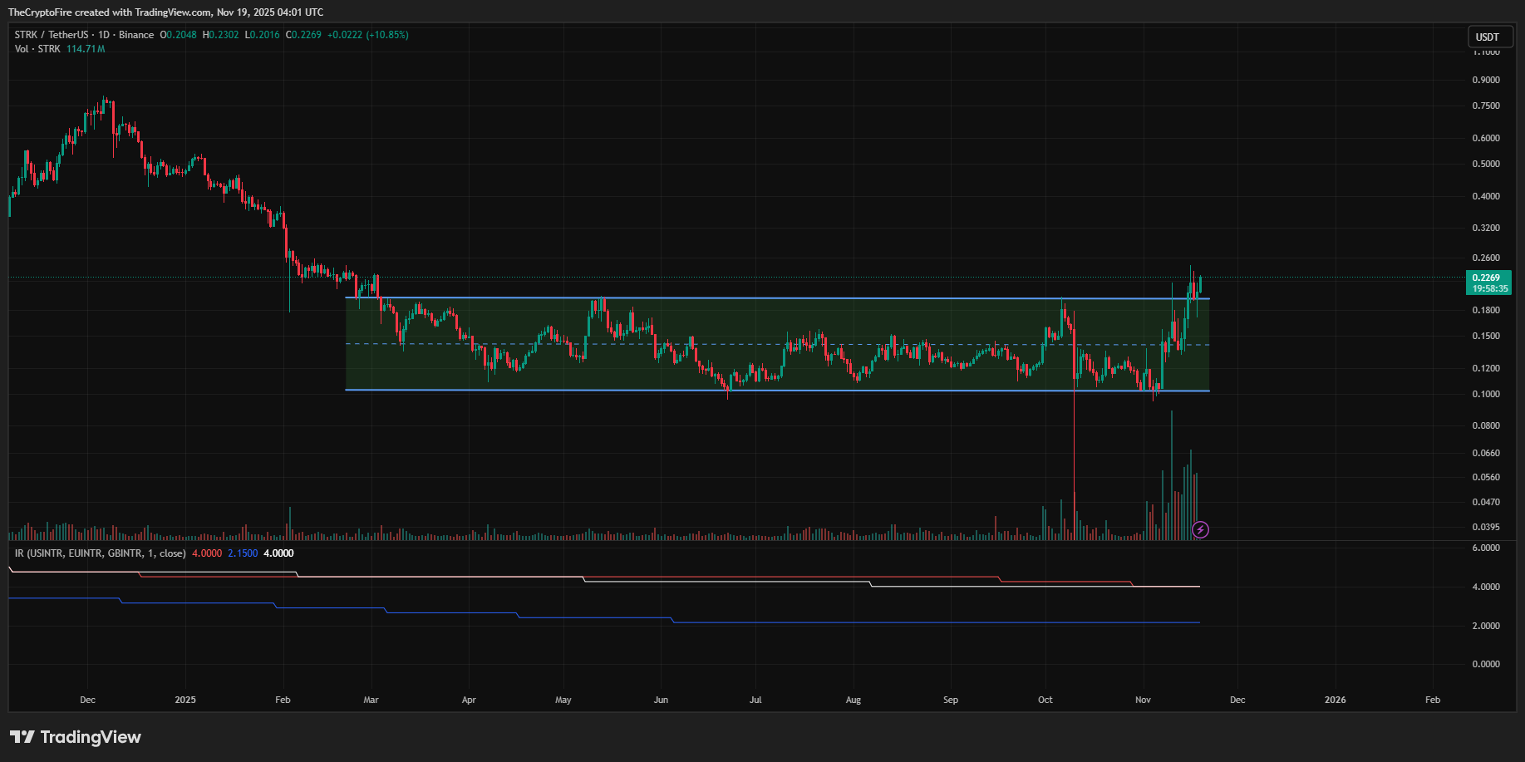
Task: Click the Jul label on the time axis
Action: click(755, 700)
